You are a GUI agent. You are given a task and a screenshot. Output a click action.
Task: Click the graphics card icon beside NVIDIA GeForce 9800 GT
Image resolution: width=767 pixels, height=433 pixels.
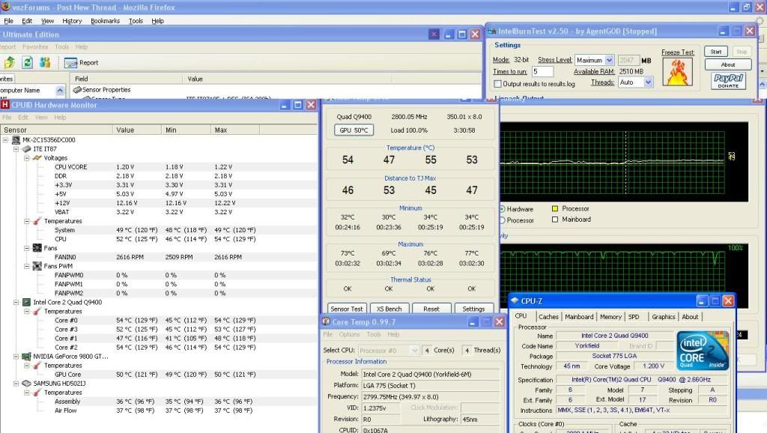[26, 357]
